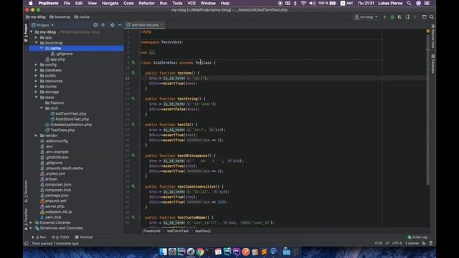Open composer.json in project tree
Image resolution: width=459 pixels, height=258 pixels.
(x=58, y=185)
